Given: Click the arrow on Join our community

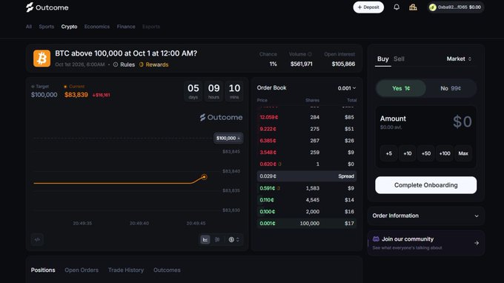Looking at the screenshot, I should pos(477,243).
